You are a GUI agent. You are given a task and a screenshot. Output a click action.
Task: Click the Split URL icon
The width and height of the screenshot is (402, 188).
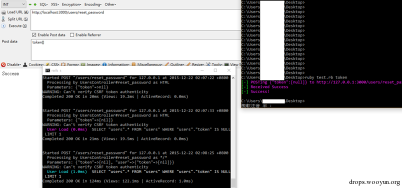pyautogui.click(x=3, y=19)
